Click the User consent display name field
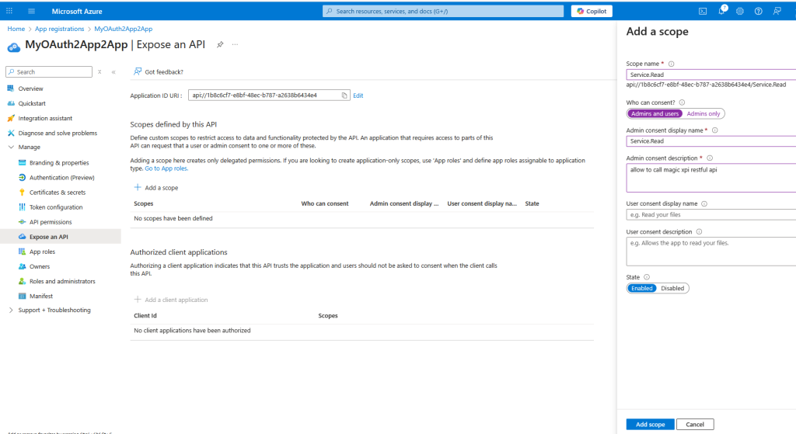The height and width of the screenshot is (434, 796). tap(709, 214)
